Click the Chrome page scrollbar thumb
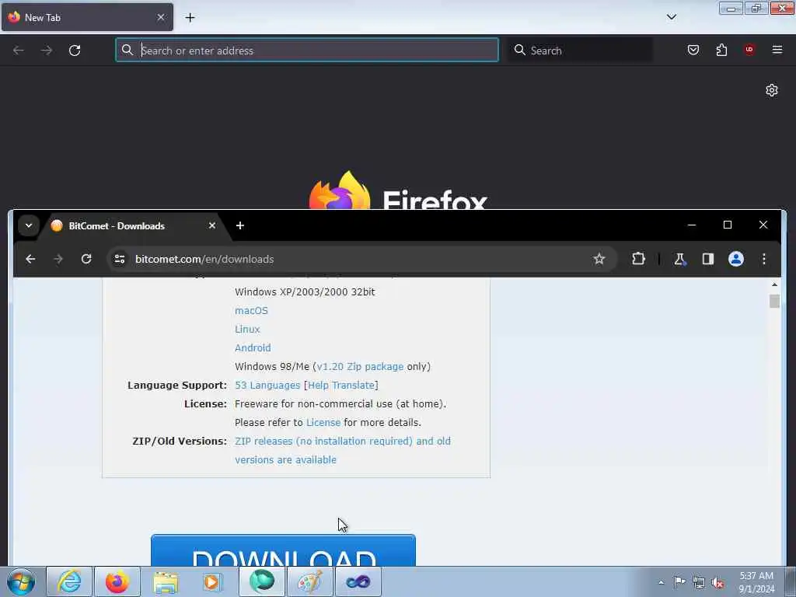The image size is (796, 597). pos(774,301)
